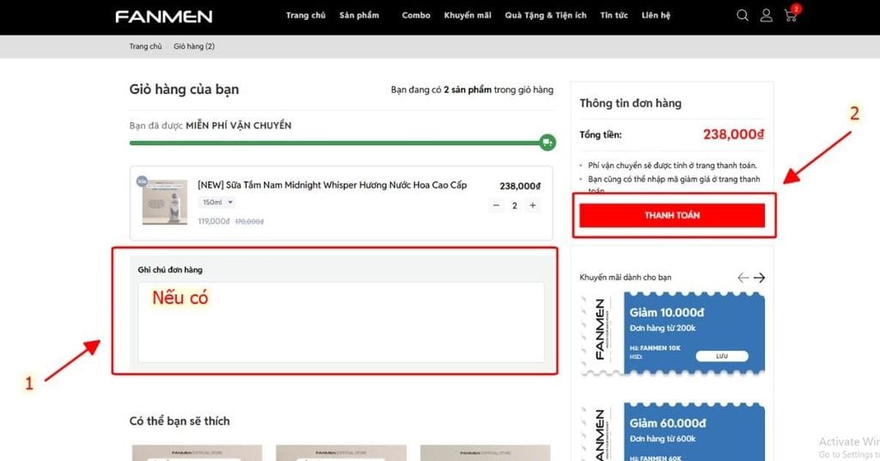Screen dimensions: 880x461
Task: Click the THANH TOÁN checkout button
Action: pos(672,215)
